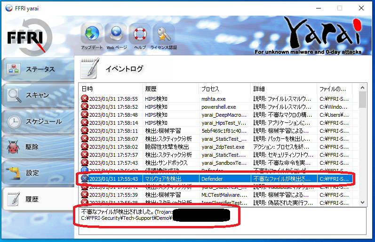Click the アップデート (update) download icon

92,34
